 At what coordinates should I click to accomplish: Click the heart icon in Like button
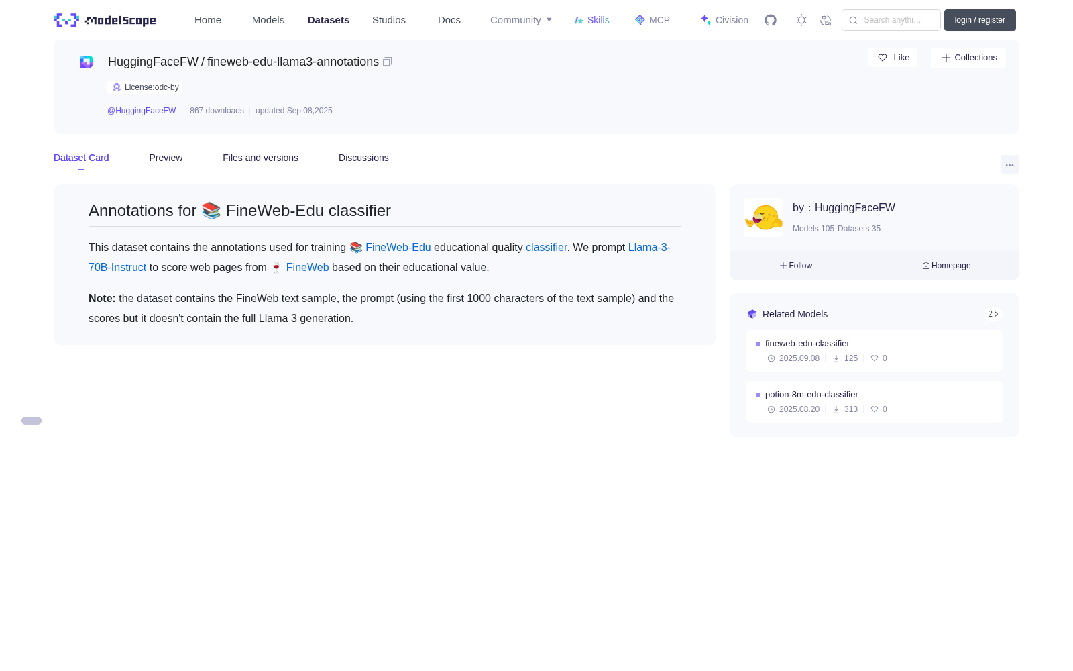(x=883, y=58)
